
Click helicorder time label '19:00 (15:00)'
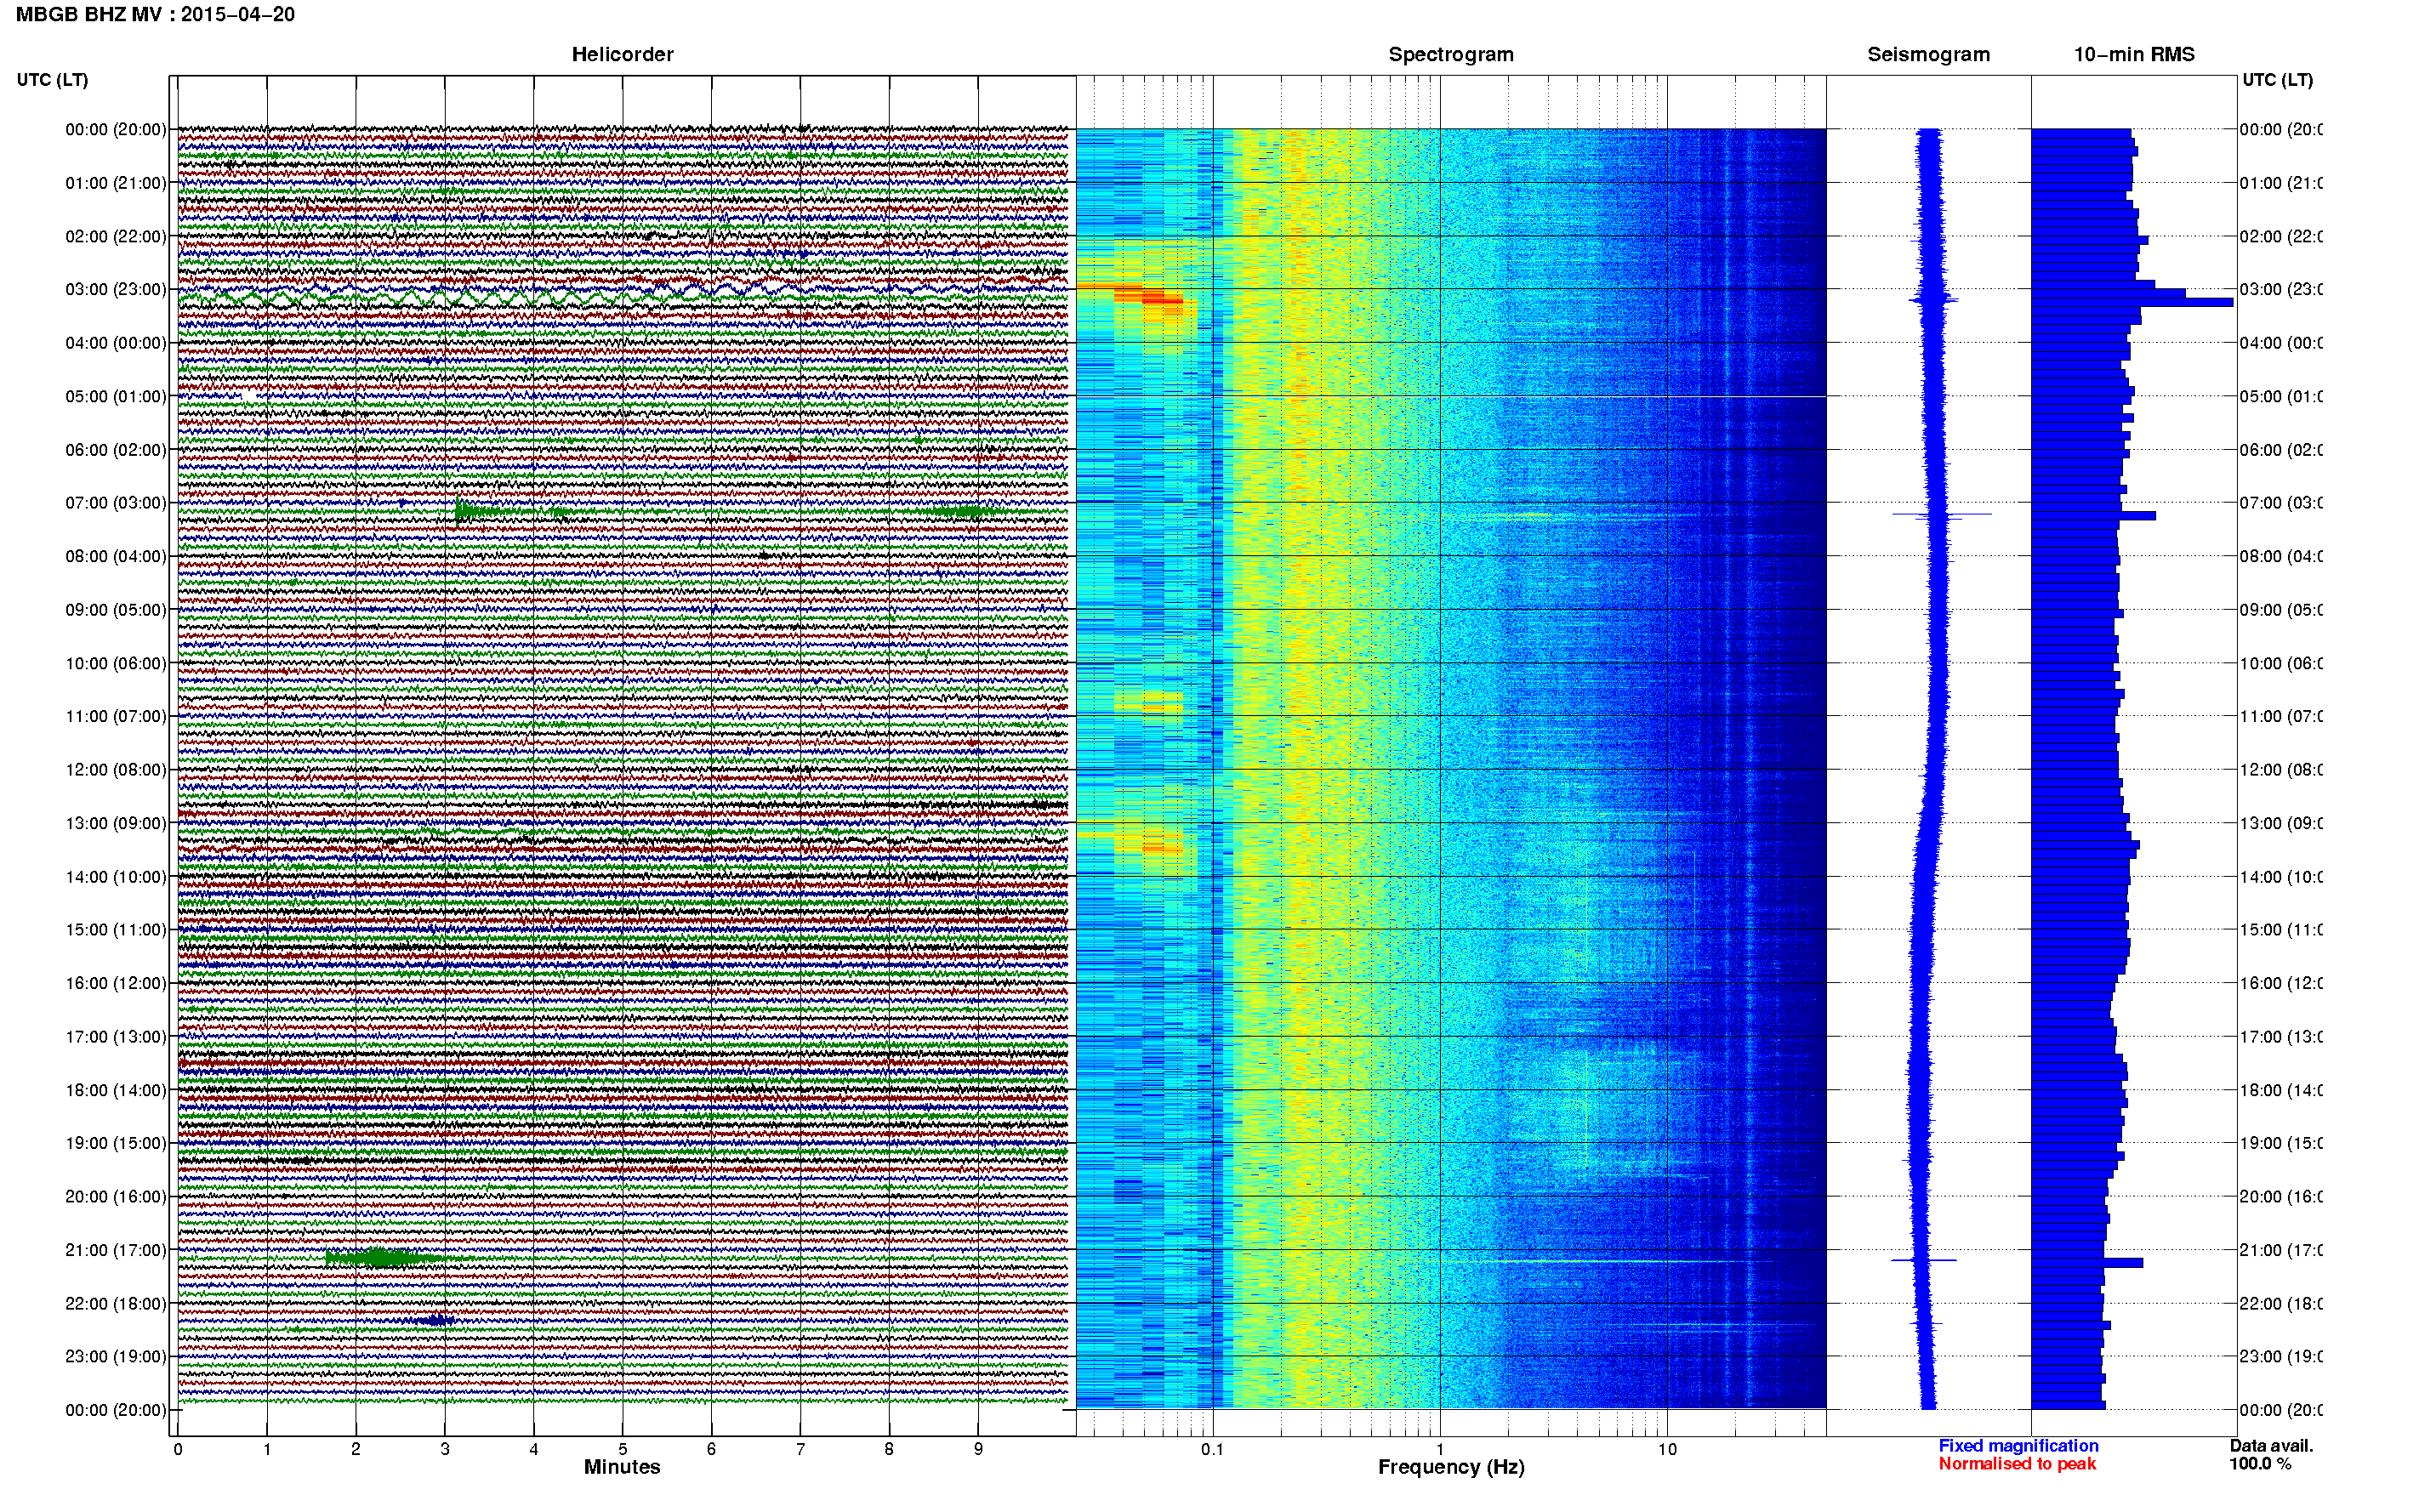pyautogui.click(x=116, y=1143)
